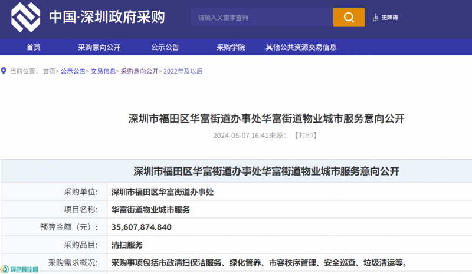This screenshot has width=472, height=274.
Task: Click the 采购意向公开 breadcrumb link
Action: point(140,71)
